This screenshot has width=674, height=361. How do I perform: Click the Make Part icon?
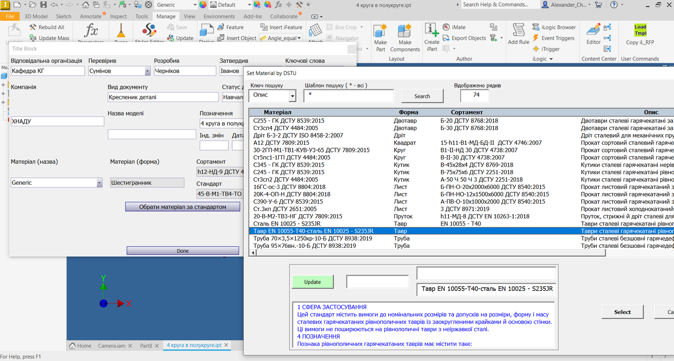click(x=380, y=32)
